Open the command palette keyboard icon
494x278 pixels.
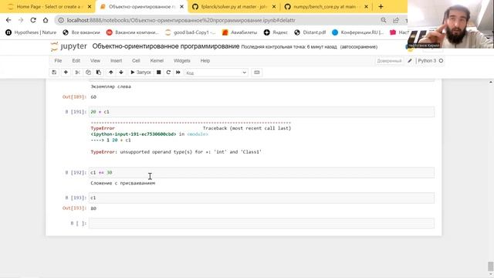(257, 73)
